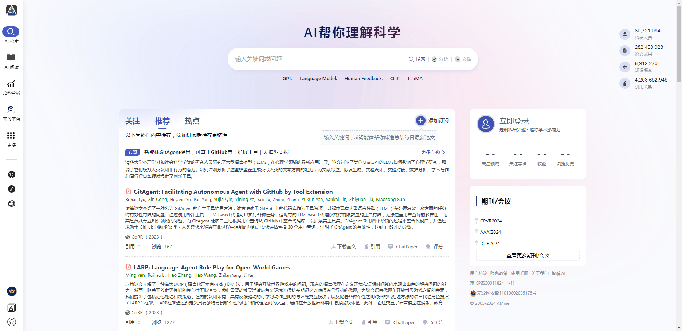The height and width of the screenshot is (331, 682).
Task: Click the AMiner logo at top left
Action: coord(12,10)
